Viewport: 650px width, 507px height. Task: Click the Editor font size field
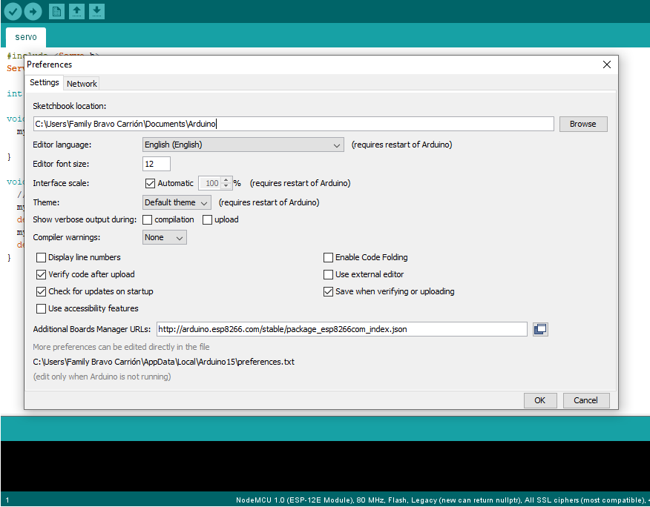[x=157, y=164]
